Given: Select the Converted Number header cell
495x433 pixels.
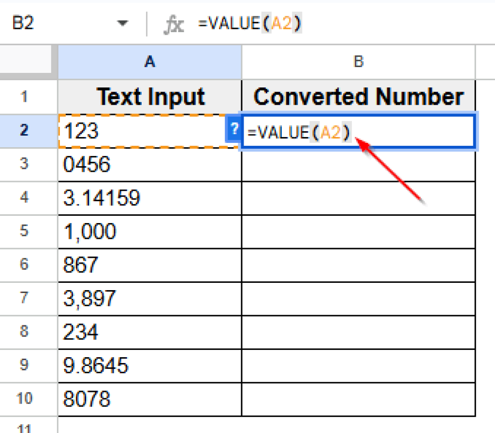Looking at the screenshot, I should click(358, 96).
